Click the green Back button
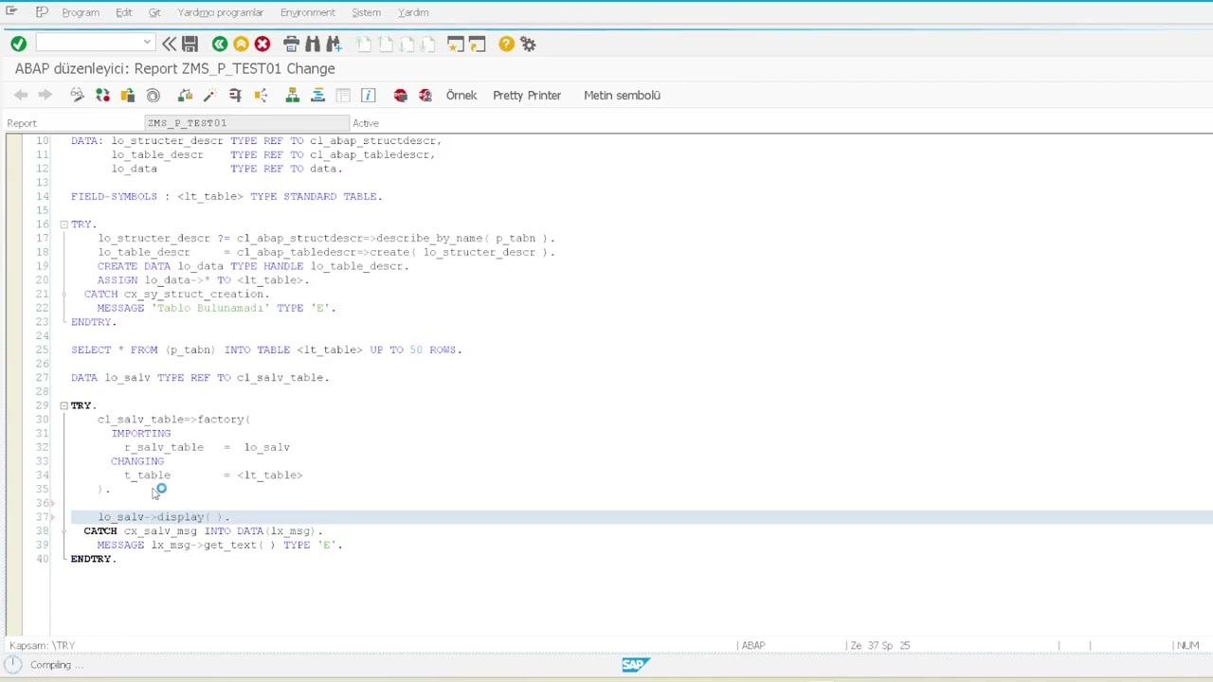The height and width of the screenshot is (682, 1213). pyautogui.click(x=220, y=44)
